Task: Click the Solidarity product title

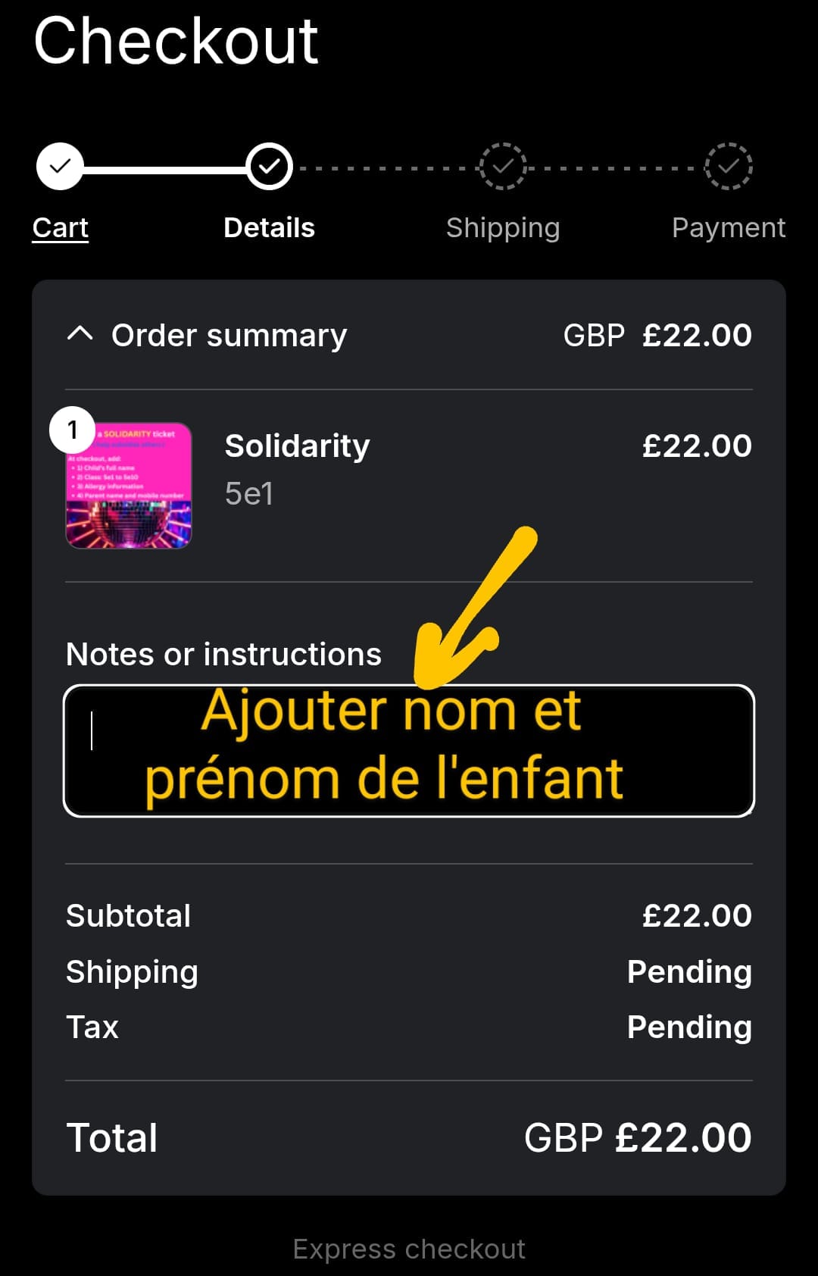Action: [297, 446]
